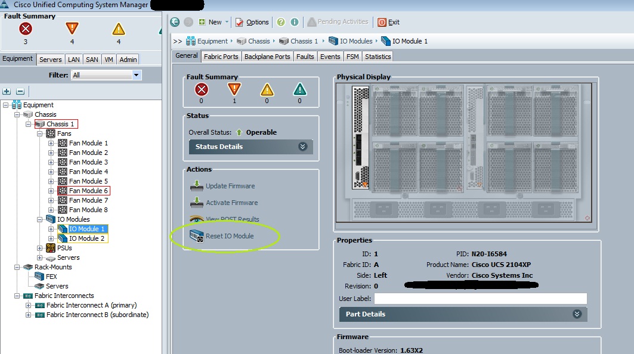The image size is (634, 354).
Task: Expand the Part Details section
Action: (x=576, y=314)
